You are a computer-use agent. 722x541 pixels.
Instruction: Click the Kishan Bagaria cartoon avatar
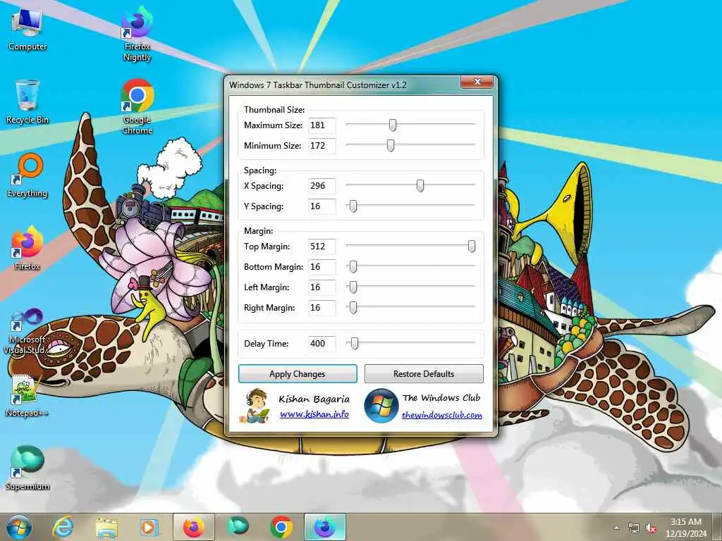click(255, 406)
